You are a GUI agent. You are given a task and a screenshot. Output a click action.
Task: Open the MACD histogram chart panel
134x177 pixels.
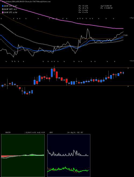point(23,156)
